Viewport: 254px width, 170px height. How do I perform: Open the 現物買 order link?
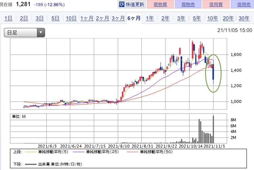[x=160, y=4]
